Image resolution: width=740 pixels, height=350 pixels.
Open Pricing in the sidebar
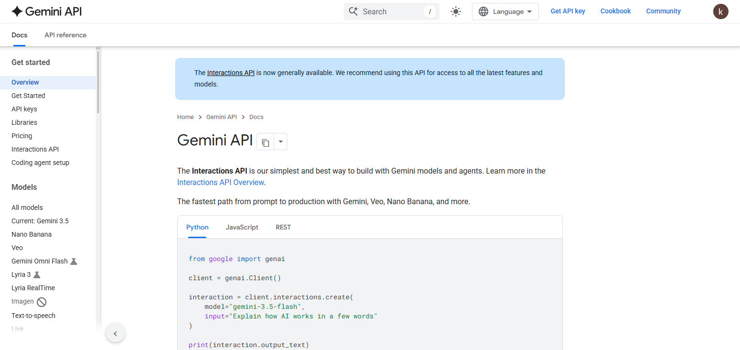point(22,136)
